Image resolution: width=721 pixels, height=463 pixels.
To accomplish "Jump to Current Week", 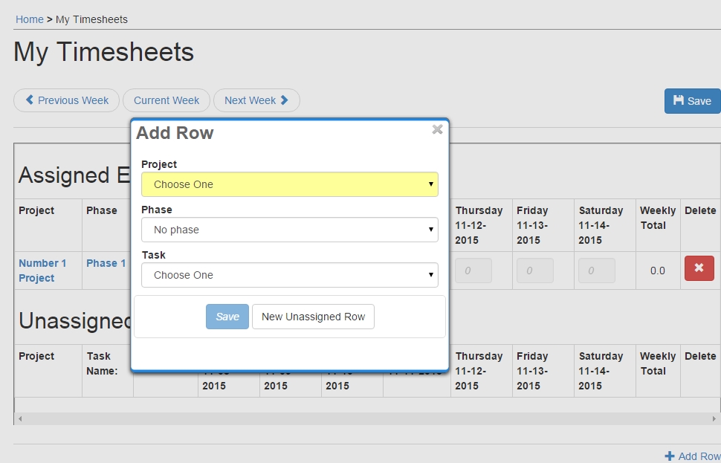I will (166, 100).
